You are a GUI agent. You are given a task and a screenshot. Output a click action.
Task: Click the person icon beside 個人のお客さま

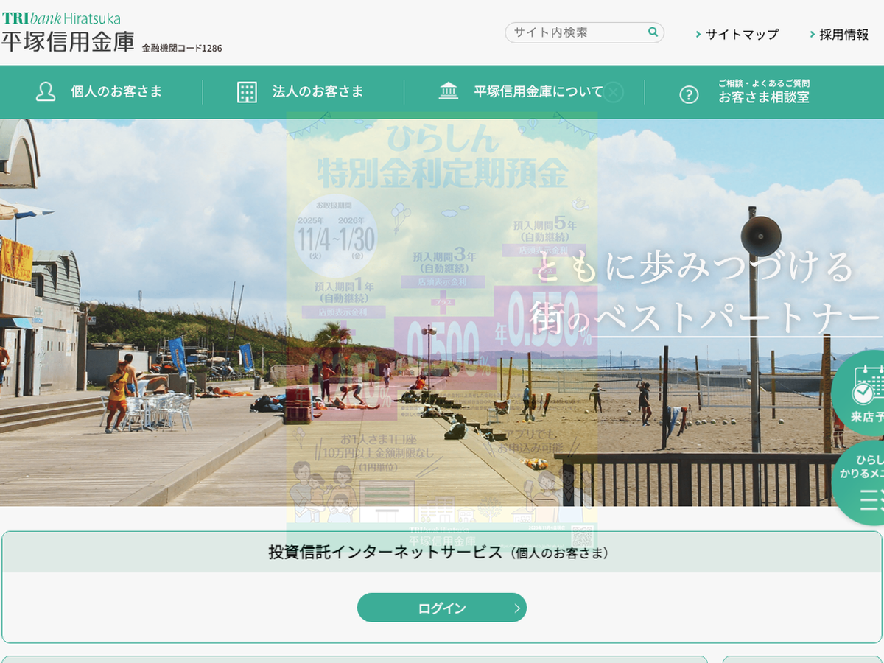pos(46,92)
